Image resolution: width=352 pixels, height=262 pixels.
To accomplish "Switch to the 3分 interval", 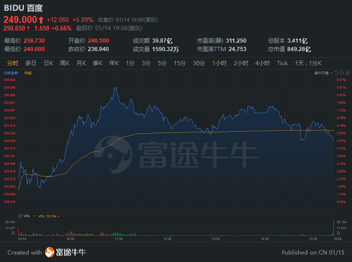I will pos(146,63).
